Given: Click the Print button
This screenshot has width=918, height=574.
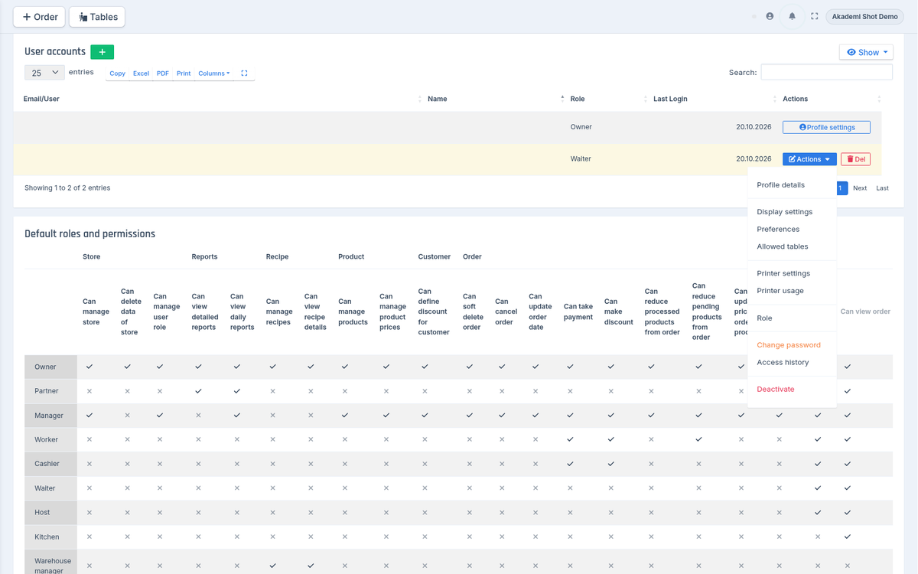Looking at the screenshot, I should (x=184, y=73).
